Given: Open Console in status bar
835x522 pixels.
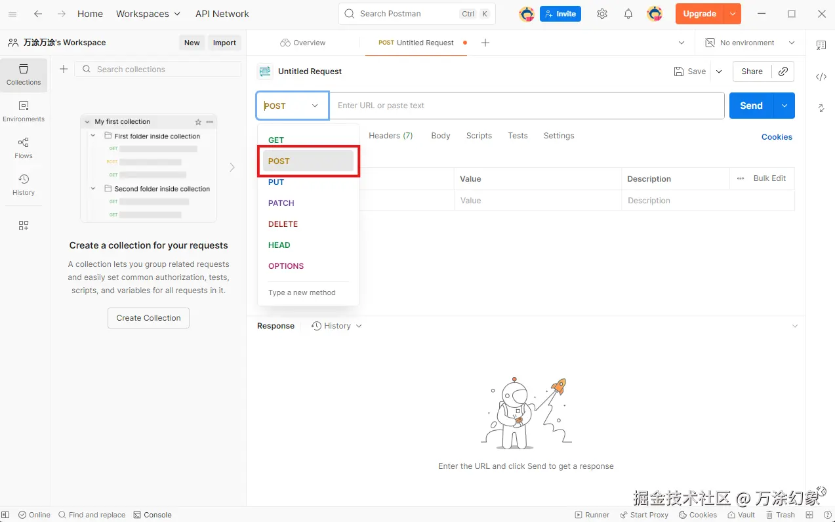Looking at the screenshot, I should point(152,515).
